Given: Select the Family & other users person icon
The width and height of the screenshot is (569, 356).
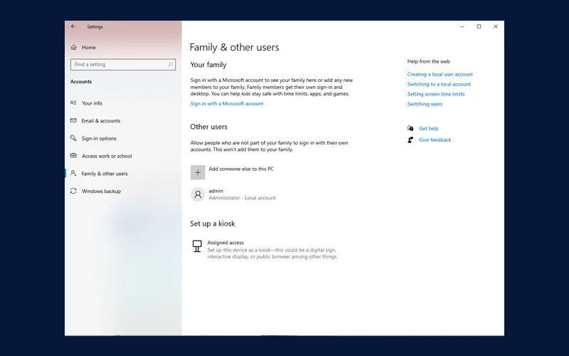Looking at the screenshot, I should (x=73, y=173).
